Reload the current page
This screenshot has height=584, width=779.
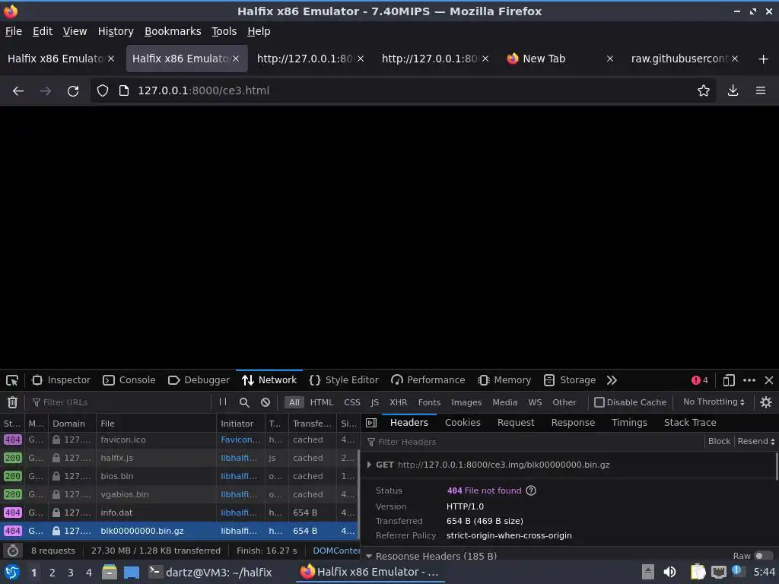(x=73, y=91)
